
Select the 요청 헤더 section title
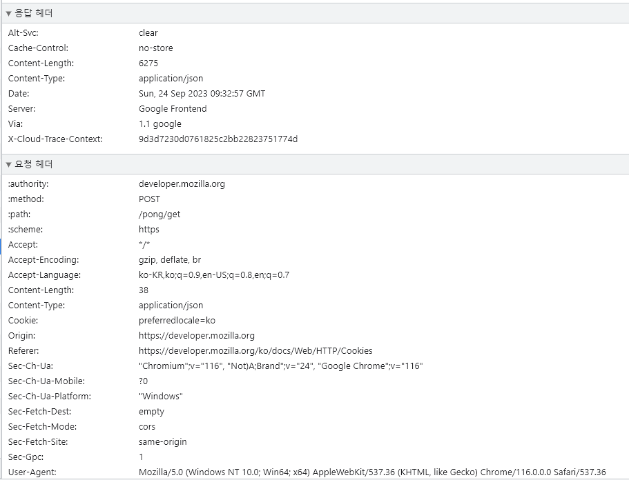[x=34, y=164]
